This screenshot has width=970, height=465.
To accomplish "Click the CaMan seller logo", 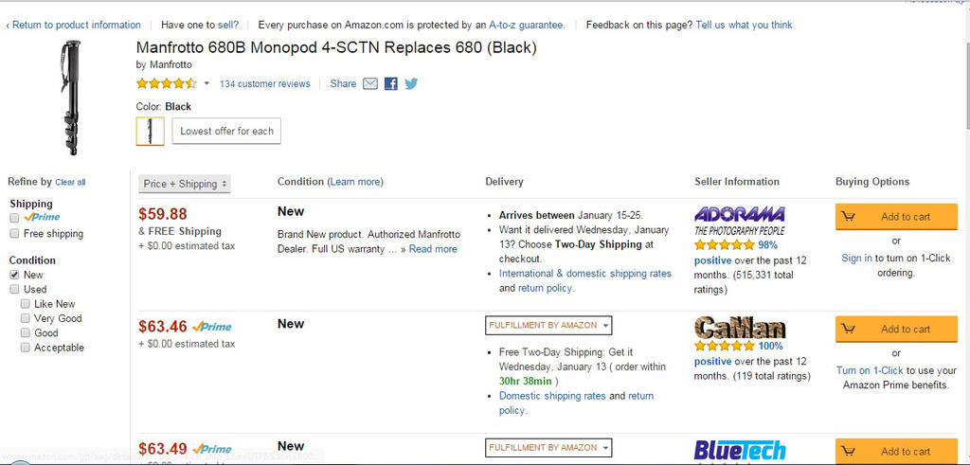I will (x=740, y=328).
